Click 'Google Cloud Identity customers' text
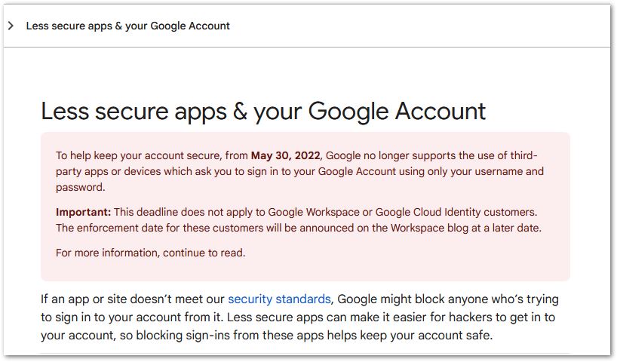The width and height of the screenshot is (617, 362). point(455,212)
